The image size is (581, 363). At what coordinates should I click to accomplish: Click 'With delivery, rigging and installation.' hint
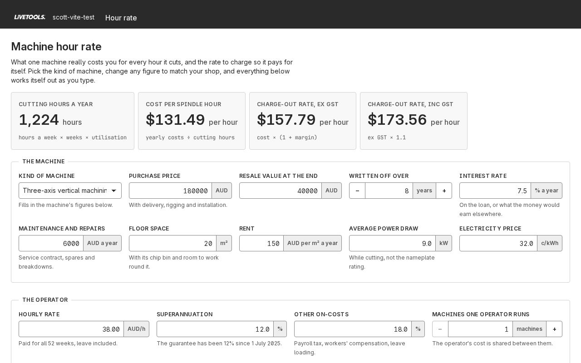click(x=178, y=205)
